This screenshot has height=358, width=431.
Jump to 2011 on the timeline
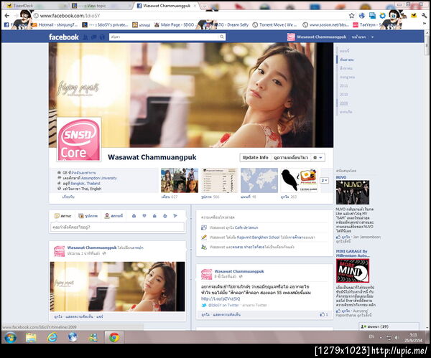[x=343, y=85]
